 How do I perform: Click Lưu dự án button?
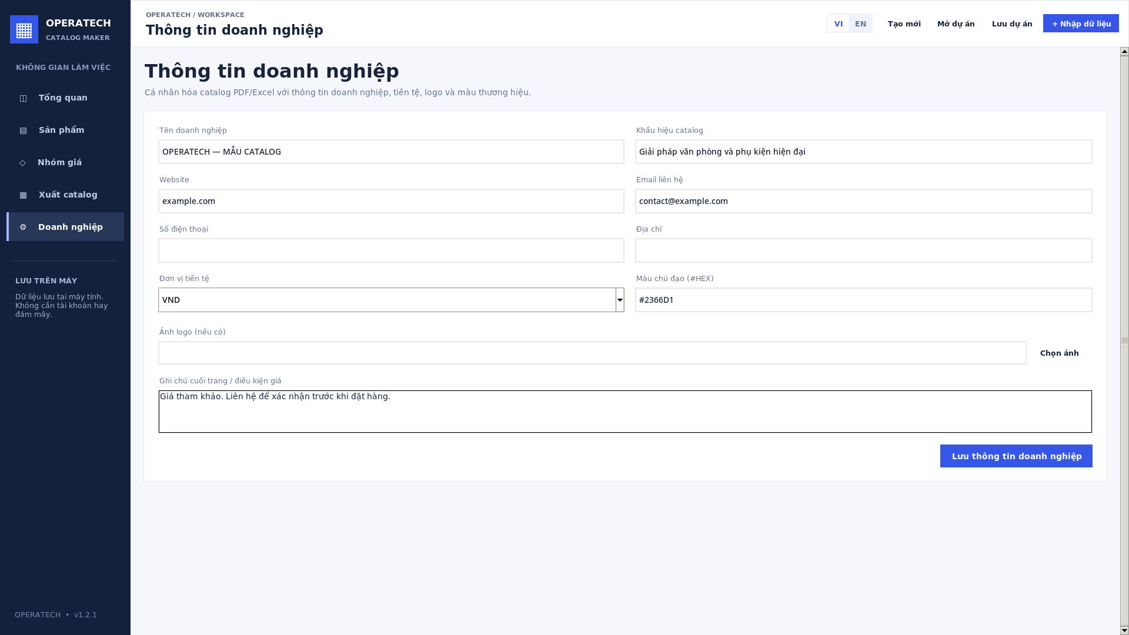tap(1012, 24)
